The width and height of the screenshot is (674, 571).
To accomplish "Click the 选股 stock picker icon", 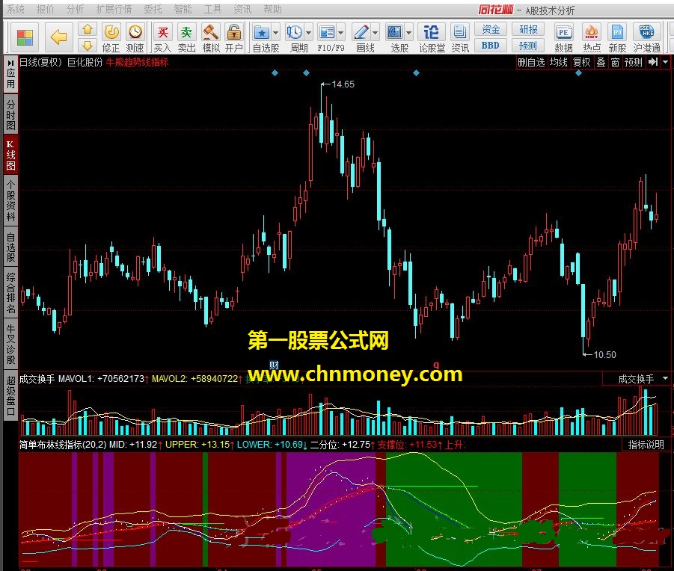I will [394, 32].
